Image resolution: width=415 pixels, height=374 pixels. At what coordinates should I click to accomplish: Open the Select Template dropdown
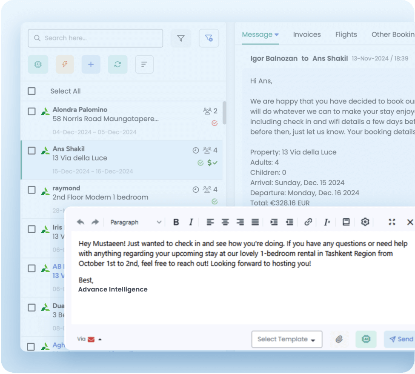click(x=286, y=339)
